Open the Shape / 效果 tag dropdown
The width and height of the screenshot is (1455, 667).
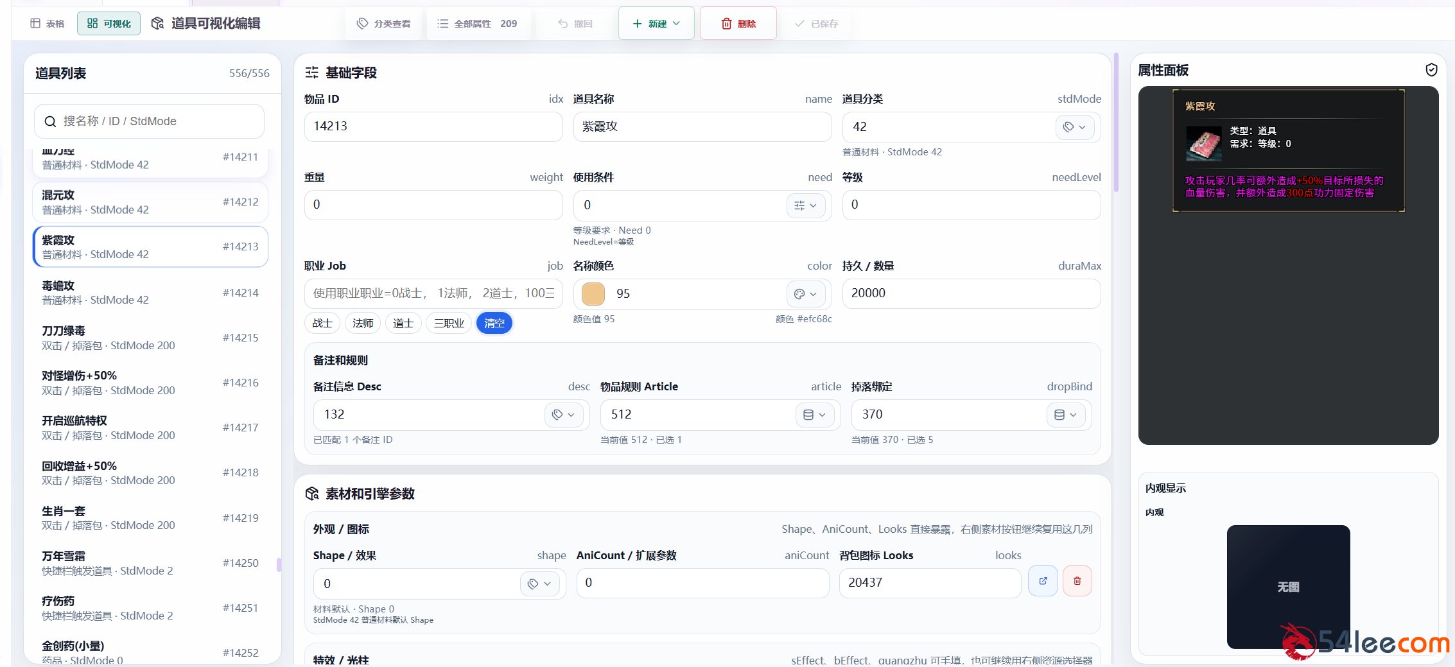tap(539, 584)
